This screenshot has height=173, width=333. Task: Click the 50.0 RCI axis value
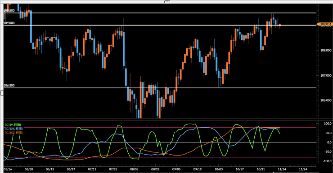pos(328,133)
